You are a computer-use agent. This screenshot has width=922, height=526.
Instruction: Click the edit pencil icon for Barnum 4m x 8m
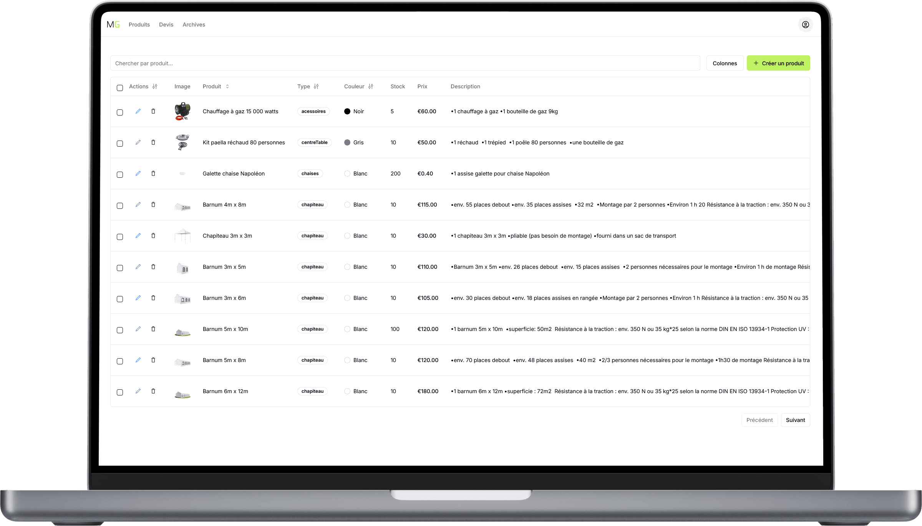coord(138,204)
